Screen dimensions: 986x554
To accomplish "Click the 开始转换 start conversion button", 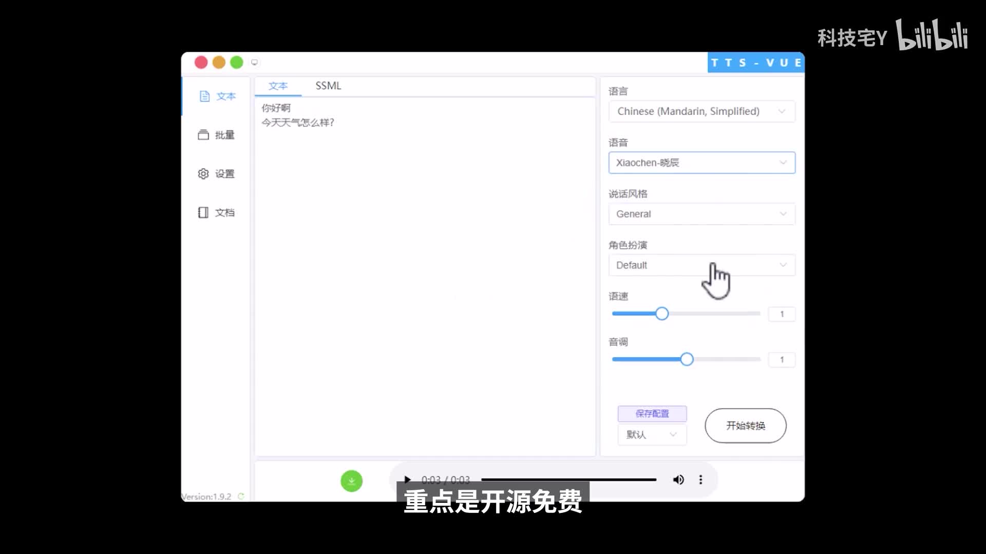I will pos(745,426).
